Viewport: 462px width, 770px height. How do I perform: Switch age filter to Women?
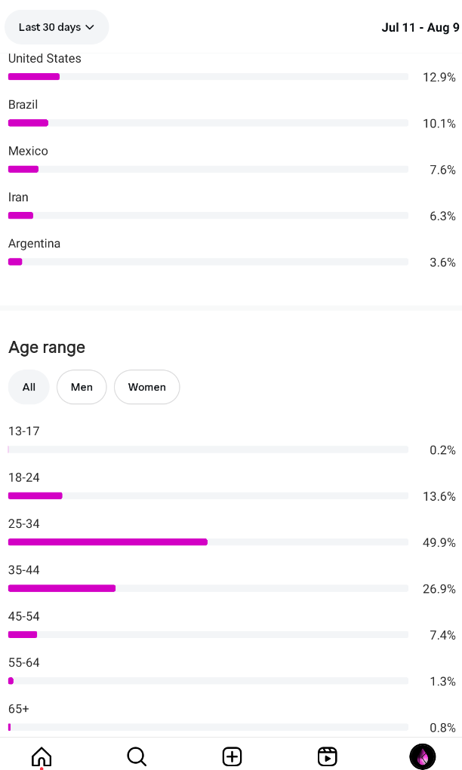[x=146, y=387]
